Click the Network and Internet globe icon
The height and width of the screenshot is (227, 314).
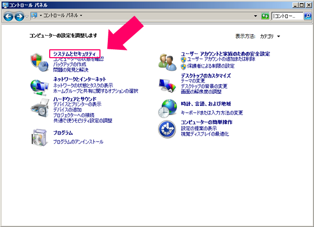39,85
